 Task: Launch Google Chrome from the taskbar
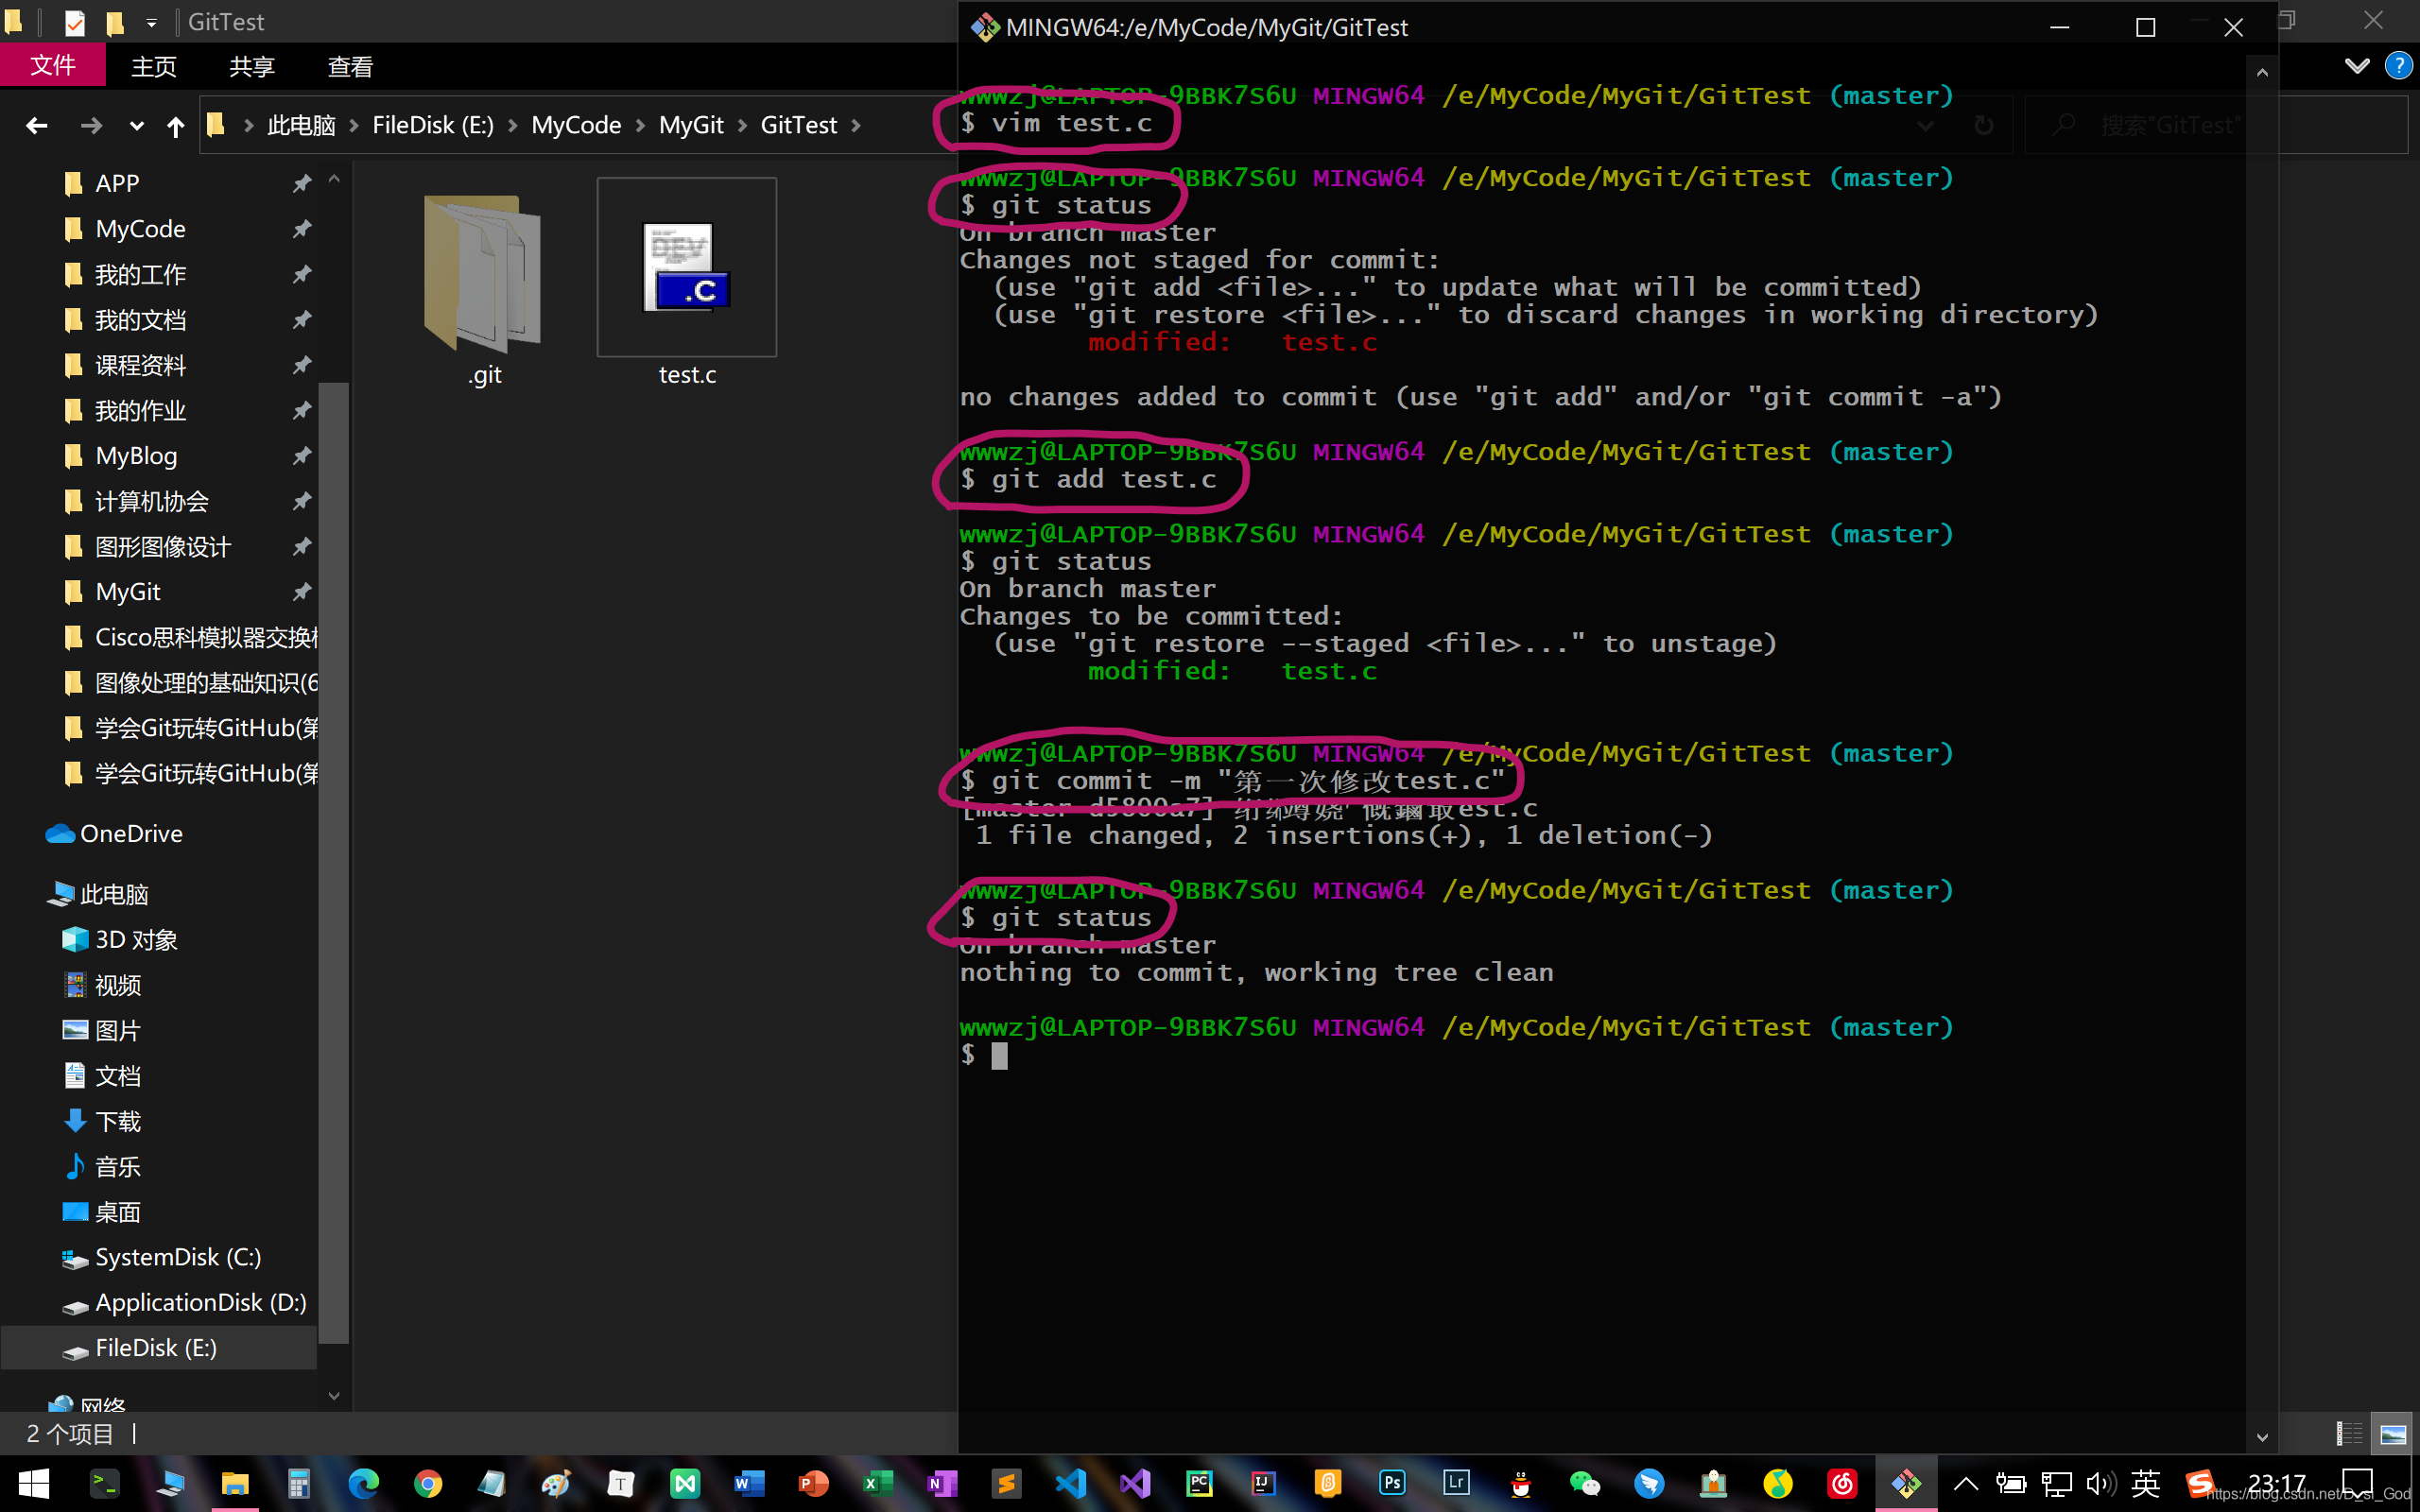coord(428,1483)
